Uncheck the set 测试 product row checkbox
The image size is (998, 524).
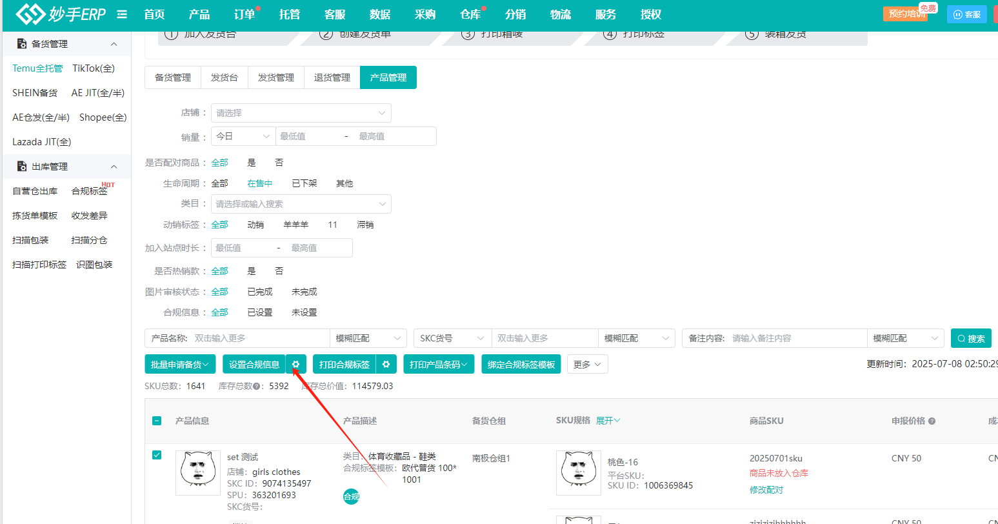(157, 454)
